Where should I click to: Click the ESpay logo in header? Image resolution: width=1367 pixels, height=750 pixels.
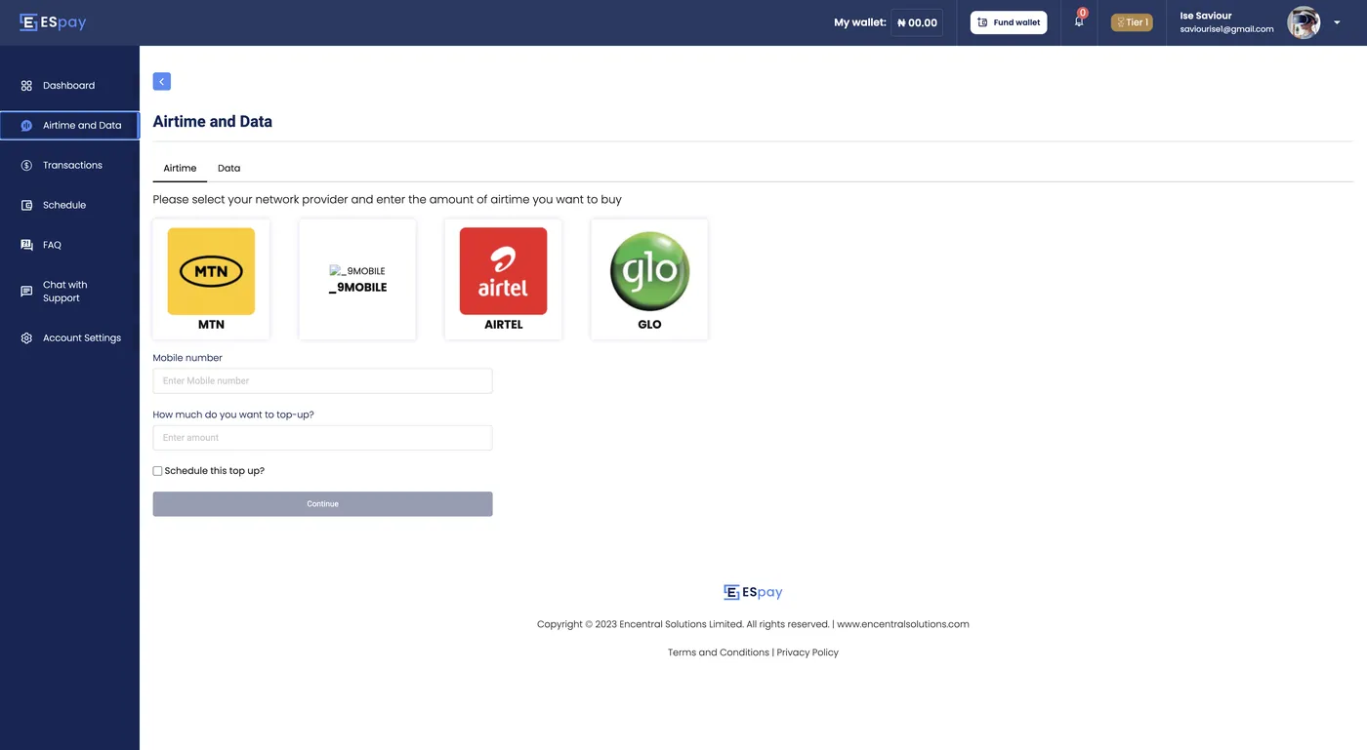tap(53, 22)
